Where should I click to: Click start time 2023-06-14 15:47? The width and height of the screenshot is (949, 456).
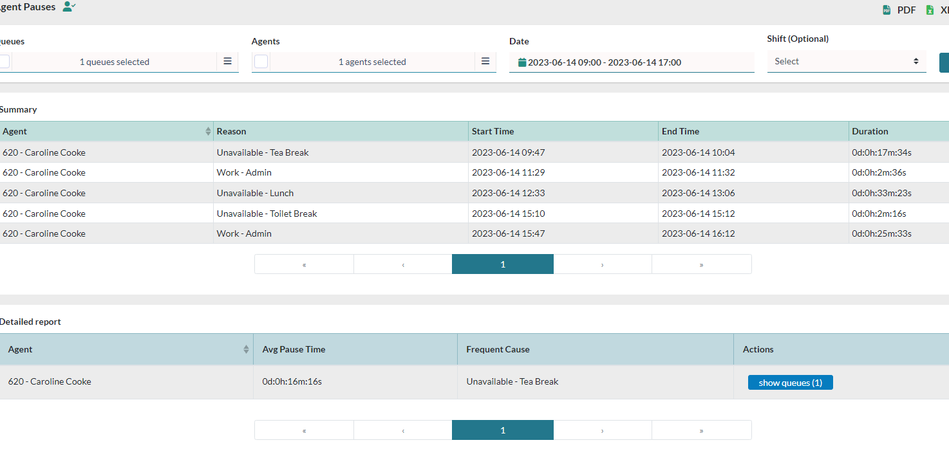coord(509,233)
